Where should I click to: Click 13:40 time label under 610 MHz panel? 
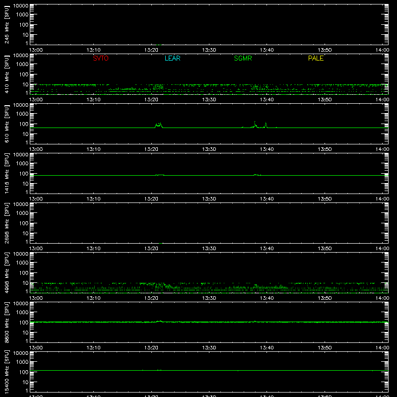[x=266, y=149]
